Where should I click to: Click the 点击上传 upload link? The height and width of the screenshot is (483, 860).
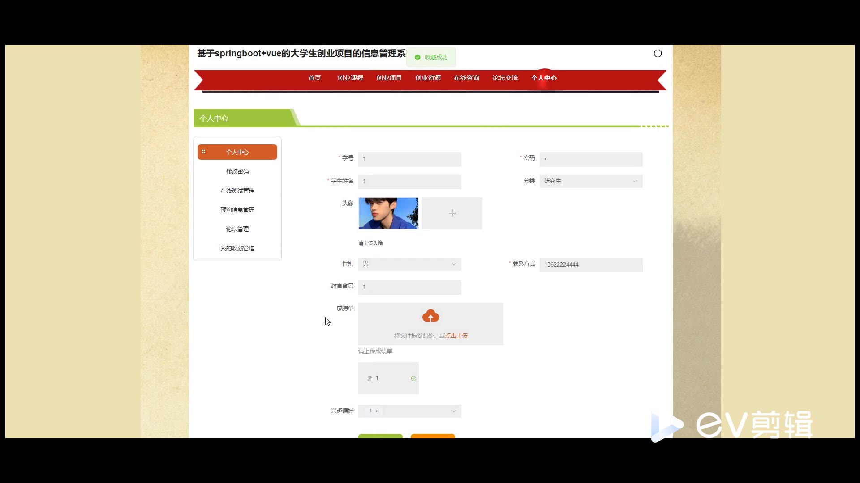click(456, 335)
